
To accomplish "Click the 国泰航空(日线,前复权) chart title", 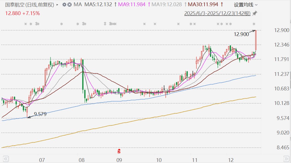I will tap(30, 5).
